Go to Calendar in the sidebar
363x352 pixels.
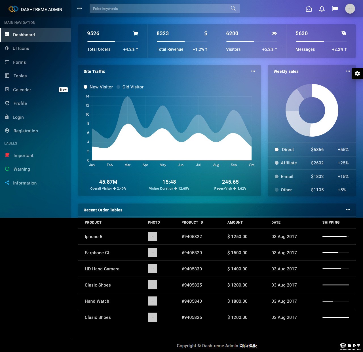click(22, 90)
